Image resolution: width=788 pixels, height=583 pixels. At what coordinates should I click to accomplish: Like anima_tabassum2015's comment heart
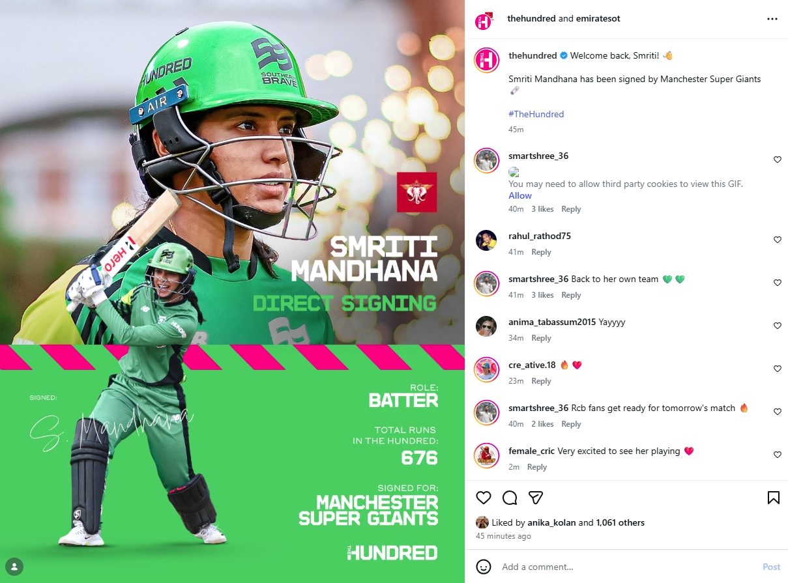(x=777, y=326)
